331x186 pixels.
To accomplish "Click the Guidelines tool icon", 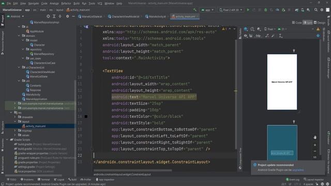I will (x=280, y=36).
